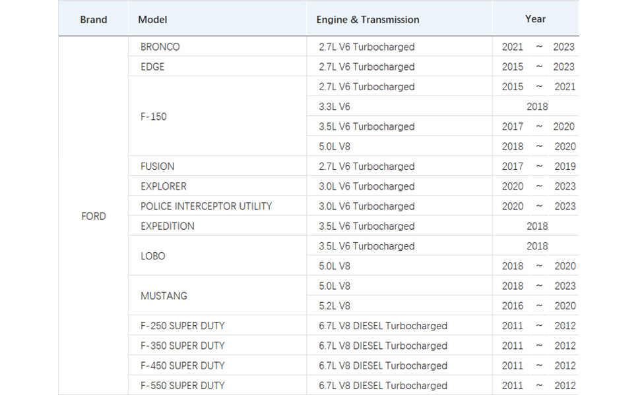Click the 2016 start year of 5.2L V8
The image size is (640, 395).
pos(512,306)
